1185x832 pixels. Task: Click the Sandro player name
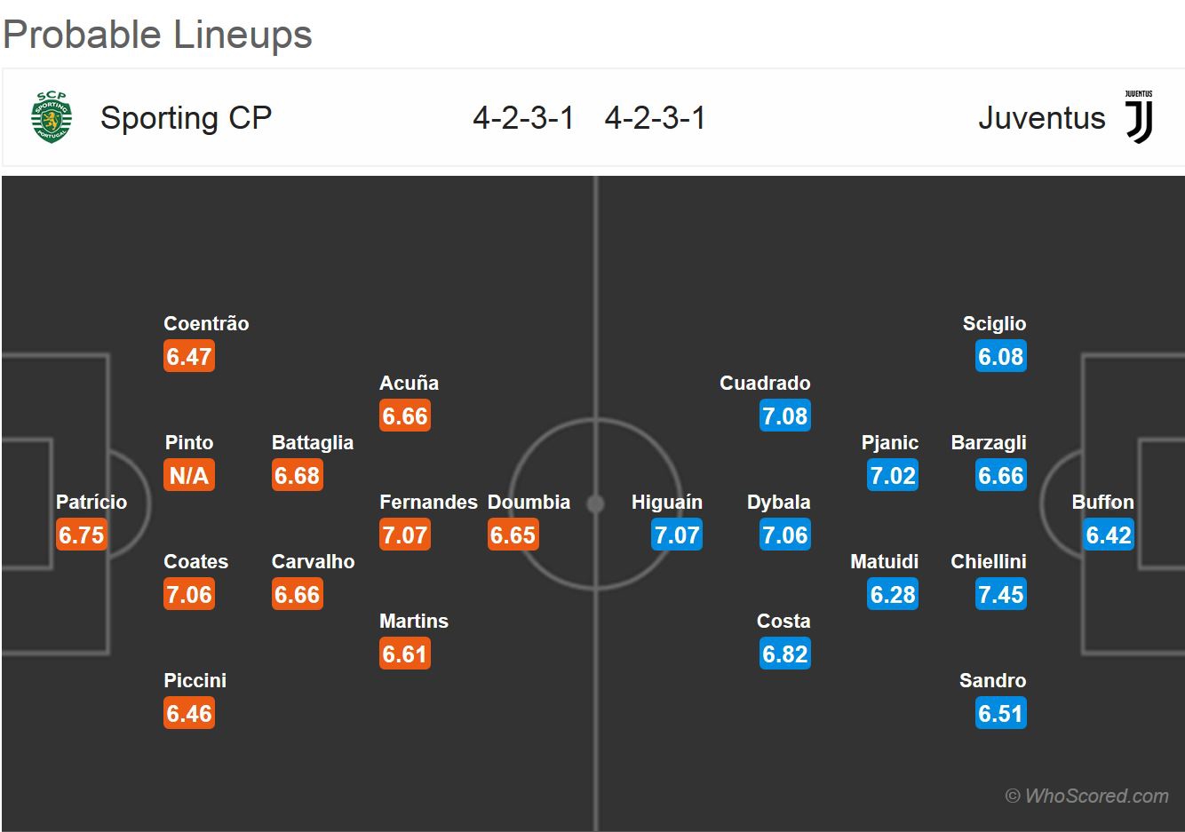[992, 681]
